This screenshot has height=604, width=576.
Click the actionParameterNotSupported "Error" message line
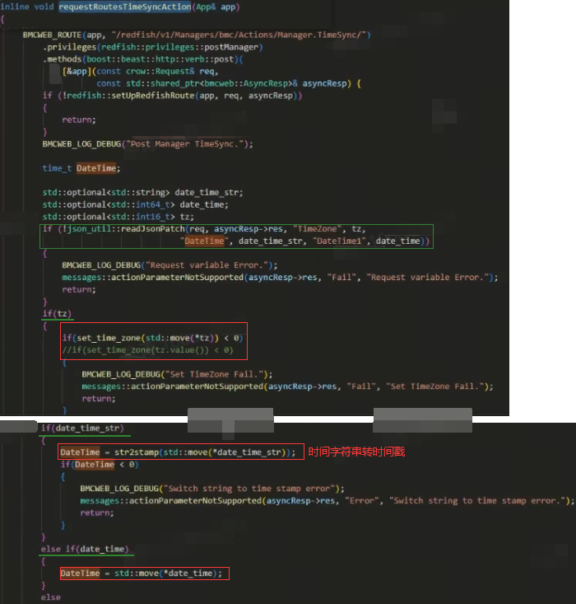(x=327, y=501)
